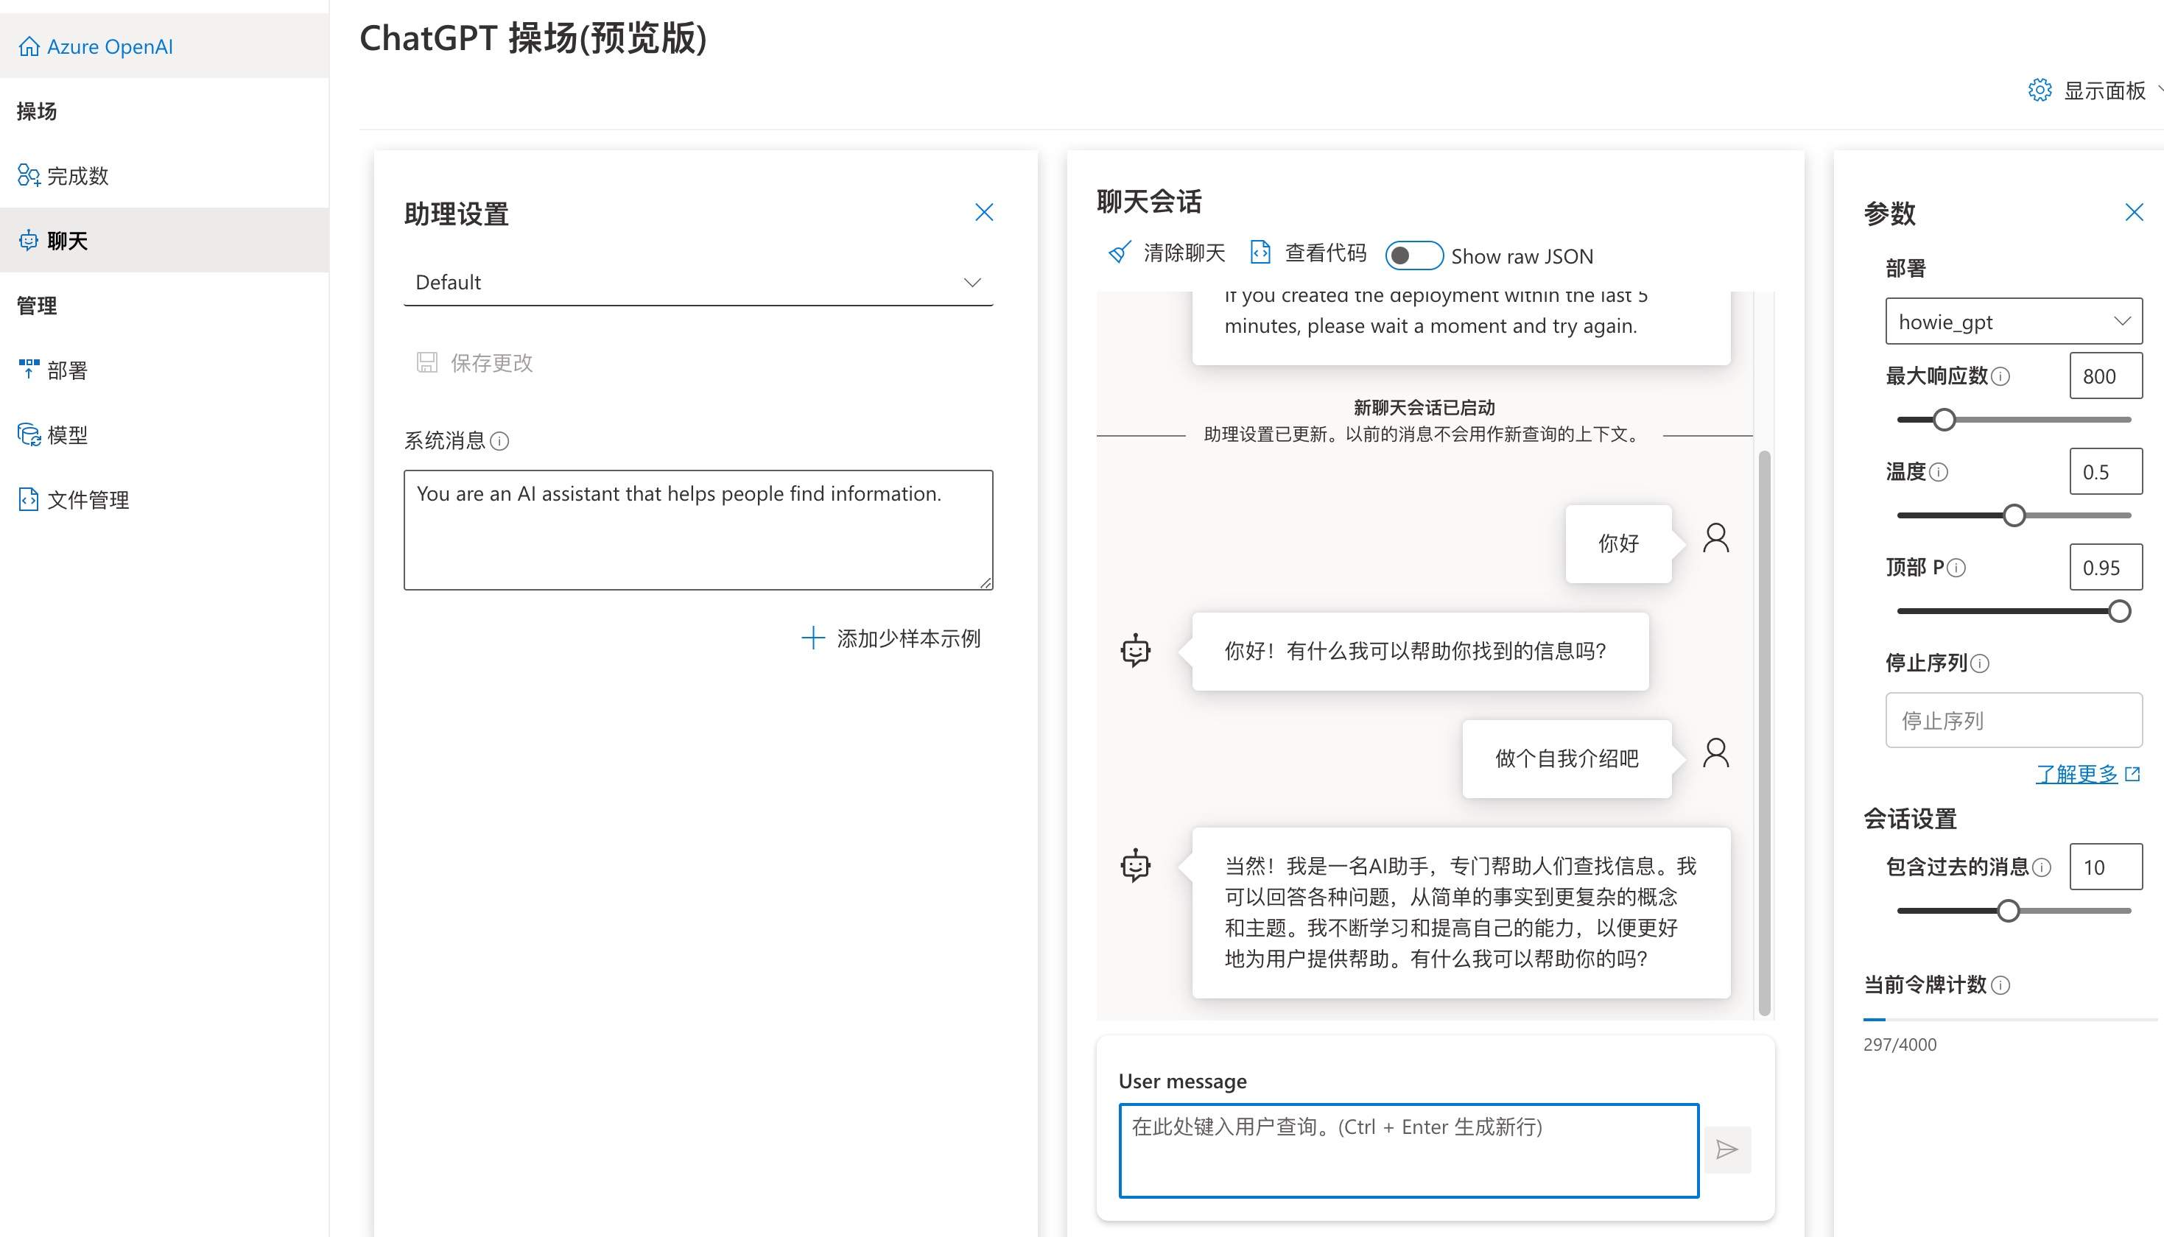The height and width of the screenshot is (1237, 2164).
Task: Toggle Show raw JSON switch
Action: click(1413, 255)
